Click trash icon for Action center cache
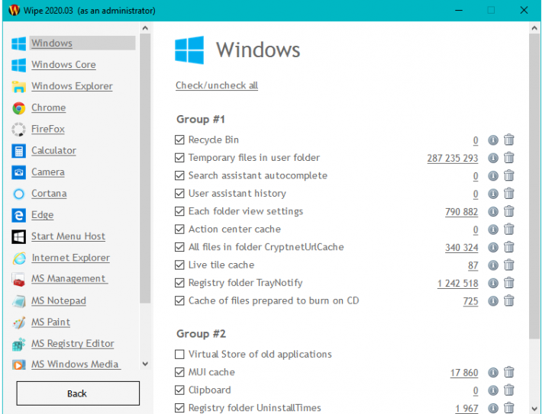This screenshot has height=414, width=542. pos(509,229)
